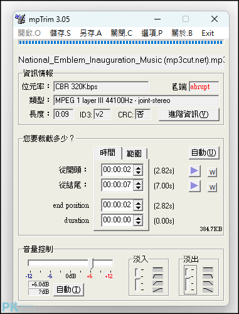239x314 pixels.
Task: Select the no fade-in curve icon
Action: [157, 269]
